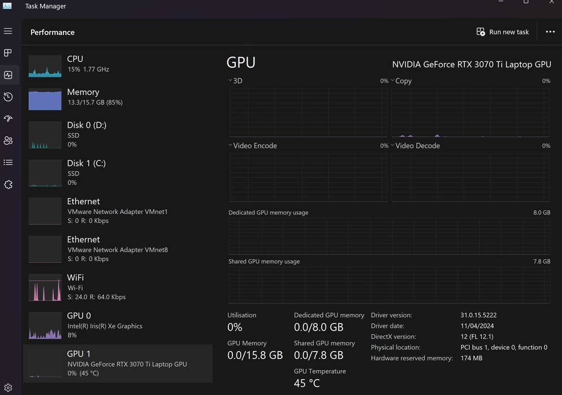
Task: Open the 3D engine graph dropdown
Action: (x=230, y=80)
